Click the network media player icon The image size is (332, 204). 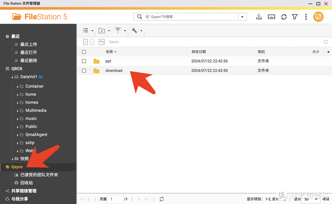point(271,17)
